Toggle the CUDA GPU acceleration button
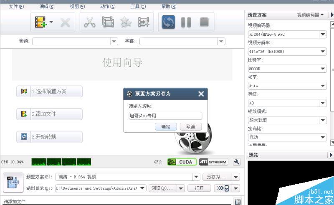Viewport: 334px width, 205px height. (182, 162)
